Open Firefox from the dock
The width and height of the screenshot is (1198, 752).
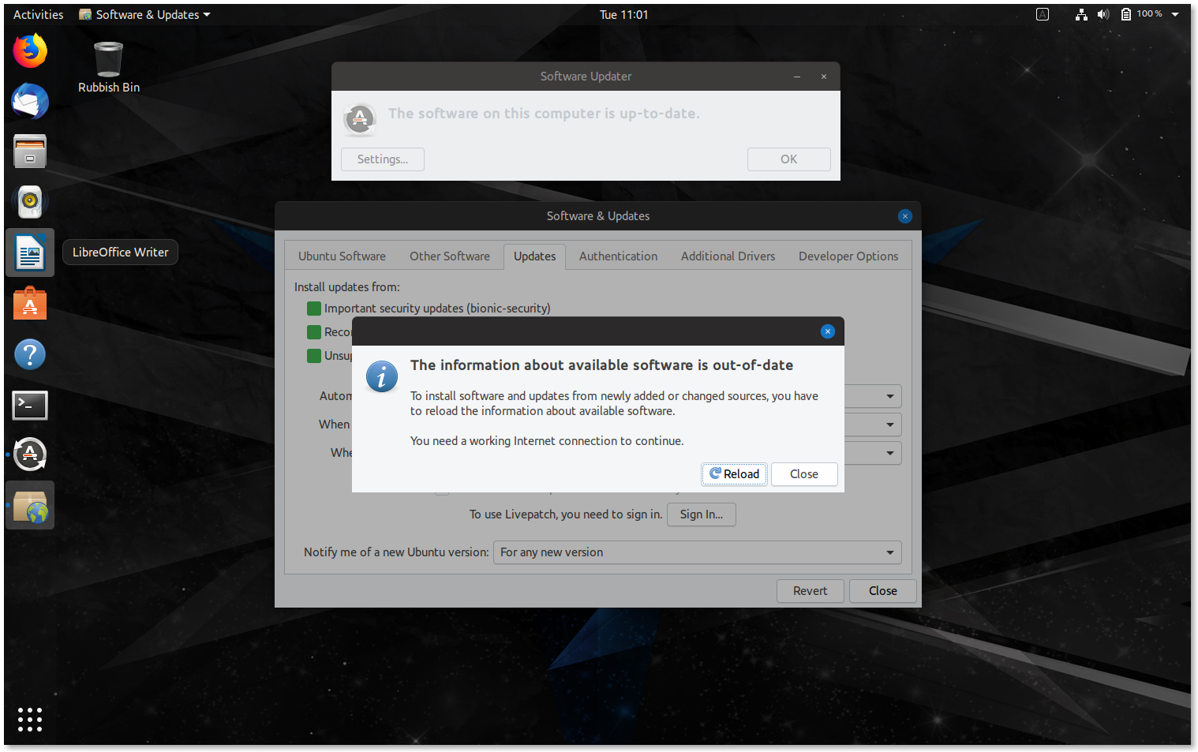point(30,51)
